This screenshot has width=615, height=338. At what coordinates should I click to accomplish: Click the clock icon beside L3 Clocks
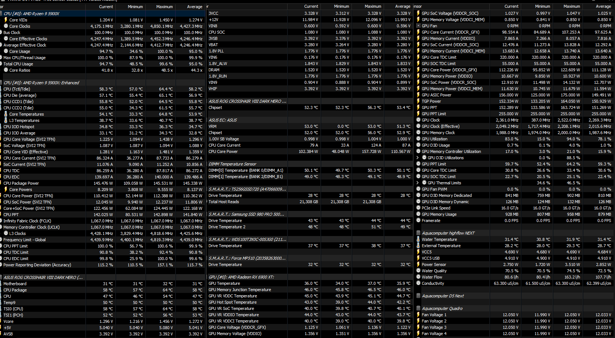(6, 233)
